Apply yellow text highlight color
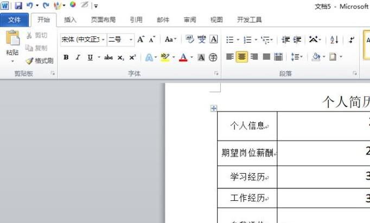The image size is (370, 223). click(x=165, y=57)
